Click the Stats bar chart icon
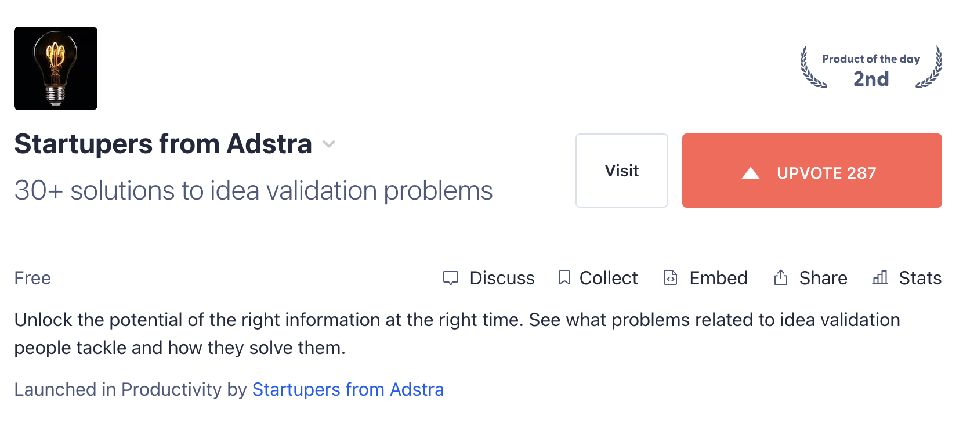963x434 pixels. [x=880, y=277]
